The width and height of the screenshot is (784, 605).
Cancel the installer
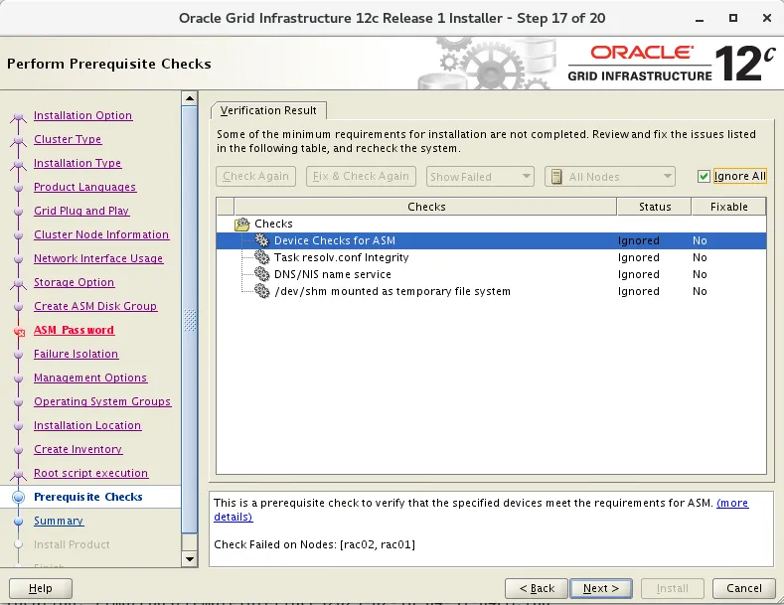pyautogui.click(x=744, y=588)
